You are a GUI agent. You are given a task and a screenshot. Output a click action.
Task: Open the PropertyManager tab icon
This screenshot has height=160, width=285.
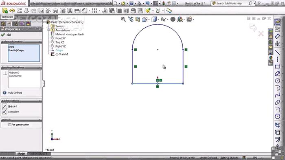point(9,24)
